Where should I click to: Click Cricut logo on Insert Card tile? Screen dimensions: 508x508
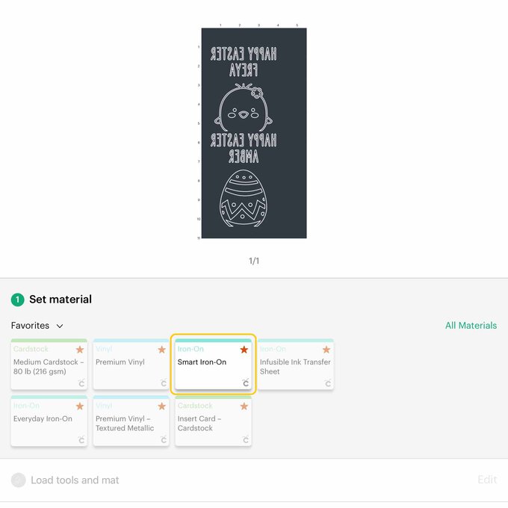pos(245,440)
